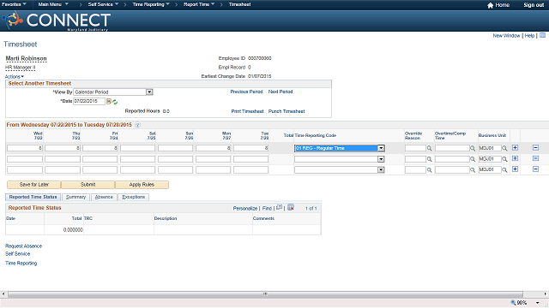Click the Personalize link
Viewport: 549px width, 308px height.
(x=245, y=209)
